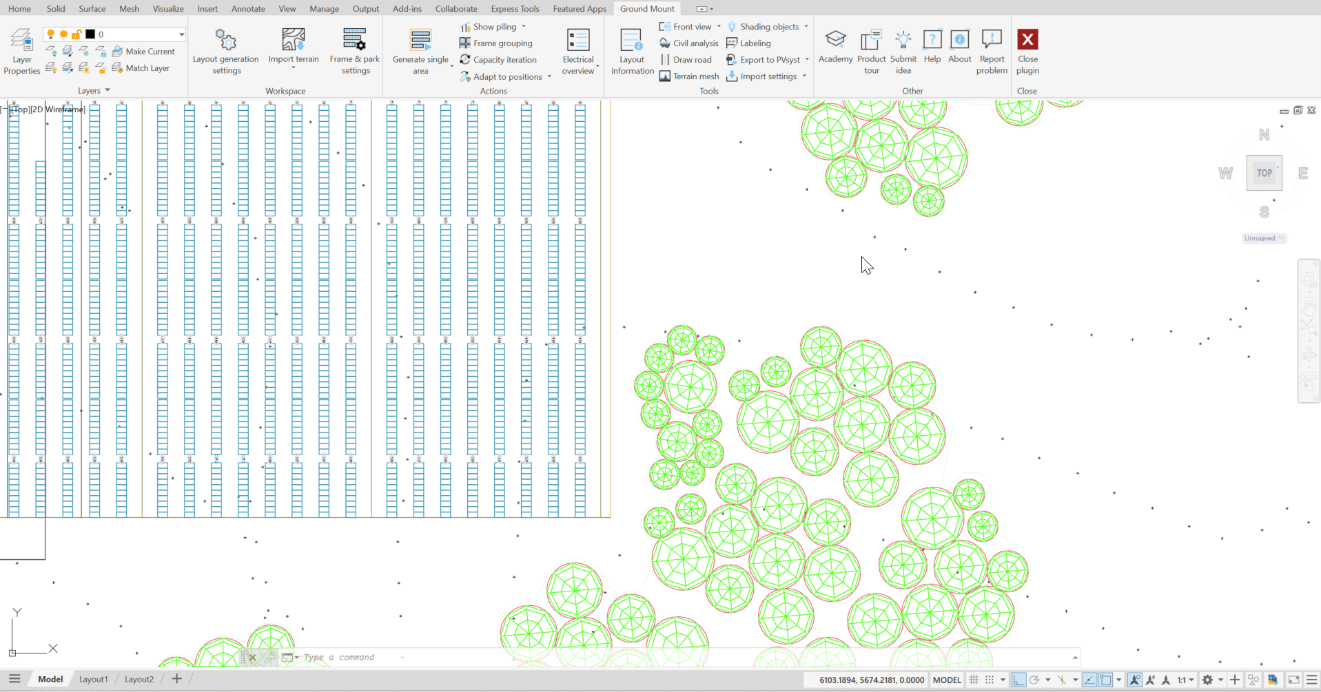Toggle snap mode dotted grid in status bar

(x=990, y=680)
